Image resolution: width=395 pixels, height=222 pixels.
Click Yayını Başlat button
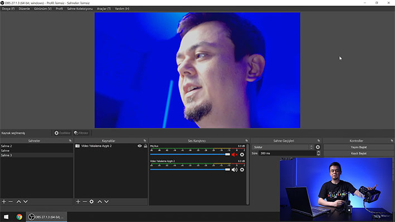359,147
